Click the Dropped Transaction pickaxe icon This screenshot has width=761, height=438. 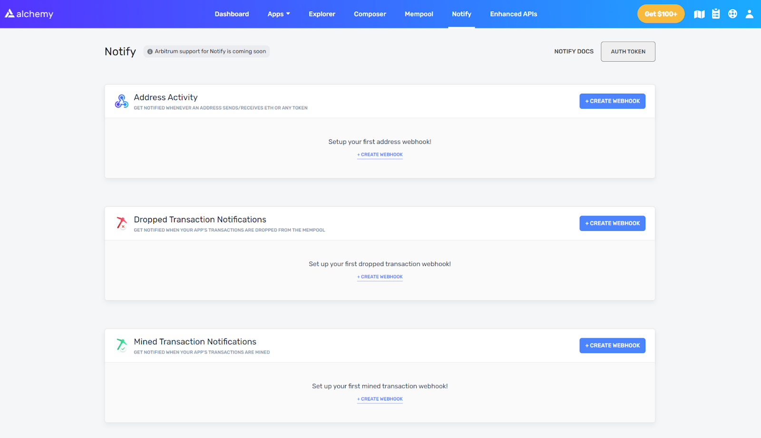pos(122,223)
